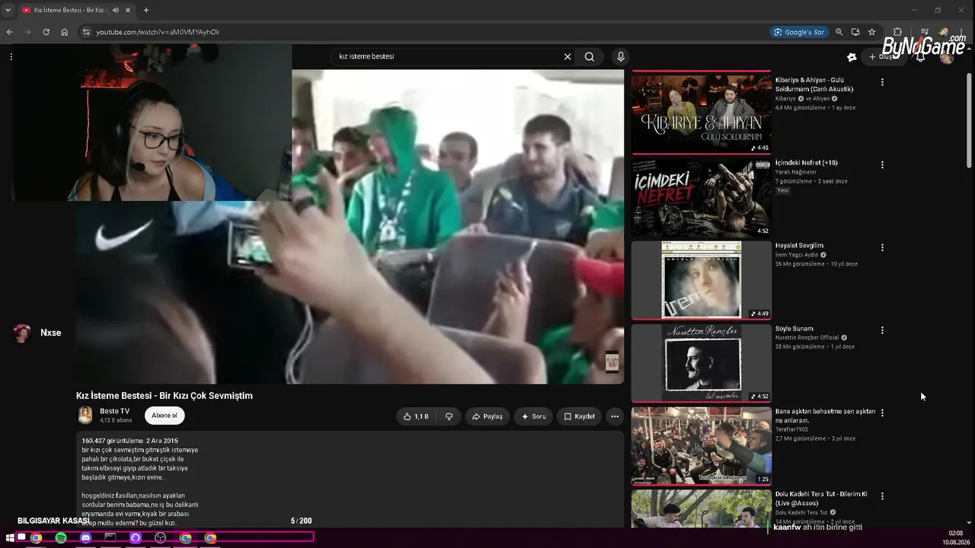Open the video's in-player channel watermark
This screenshot has width=975, height=548.
612,362
